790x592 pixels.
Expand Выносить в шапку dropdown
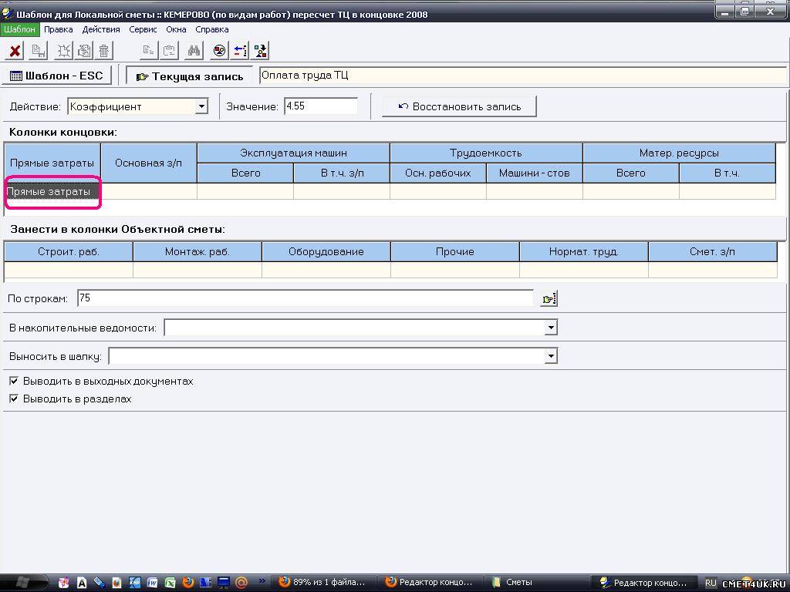click(x=551, y=356)
